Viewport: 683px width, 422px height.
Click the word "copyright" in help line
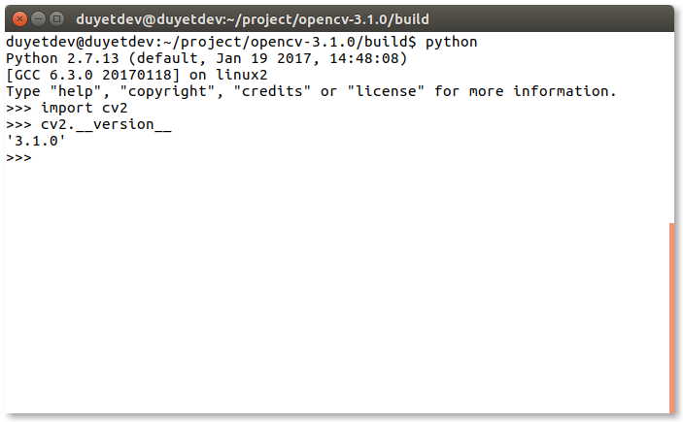click(x=167, y=91)
